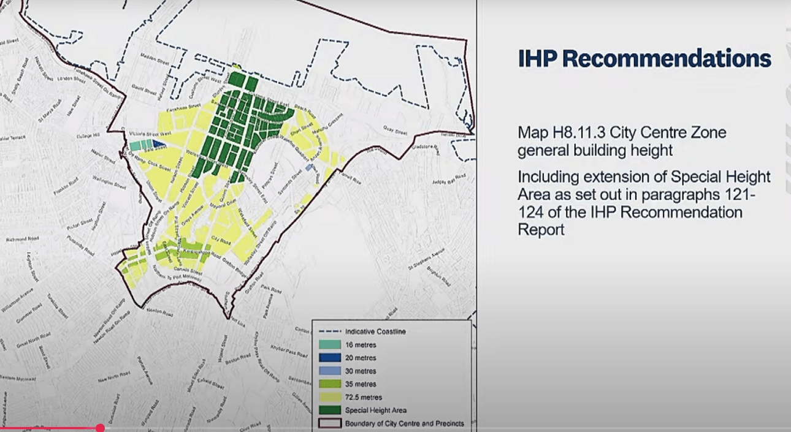The height and width of the screenshot is (432, 791).
Task: Select the 20 metres dark blue legend key
Action: [330, 357]
